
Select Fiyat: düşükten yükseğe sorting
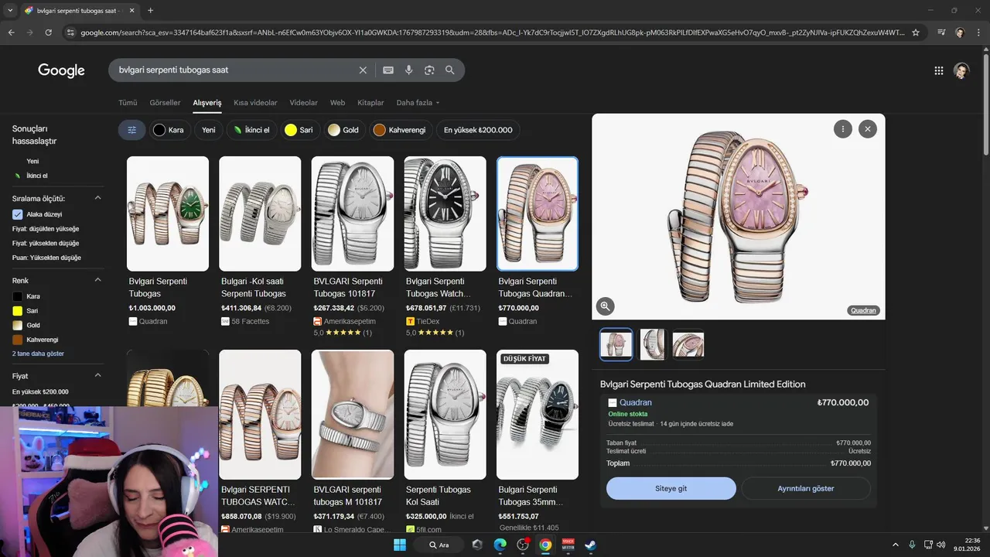point(46,229)
